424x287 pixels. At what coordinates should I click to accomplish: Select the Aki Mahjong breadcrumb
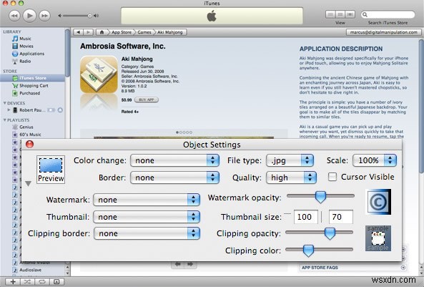[x=170, y=32]
